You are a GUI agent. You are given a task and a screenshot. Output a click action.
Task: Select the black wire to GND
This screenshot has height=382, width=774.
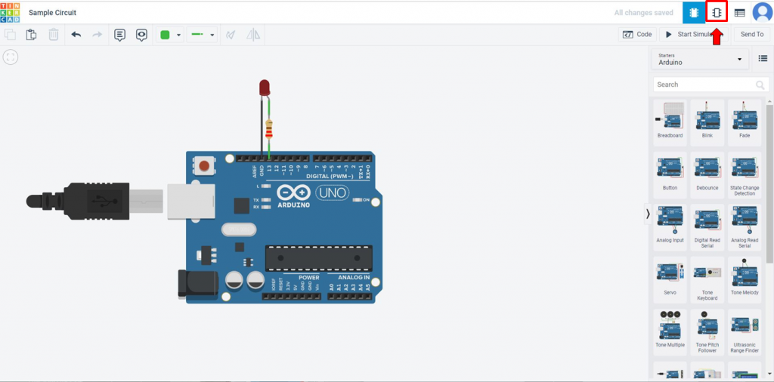click(262, 125)
